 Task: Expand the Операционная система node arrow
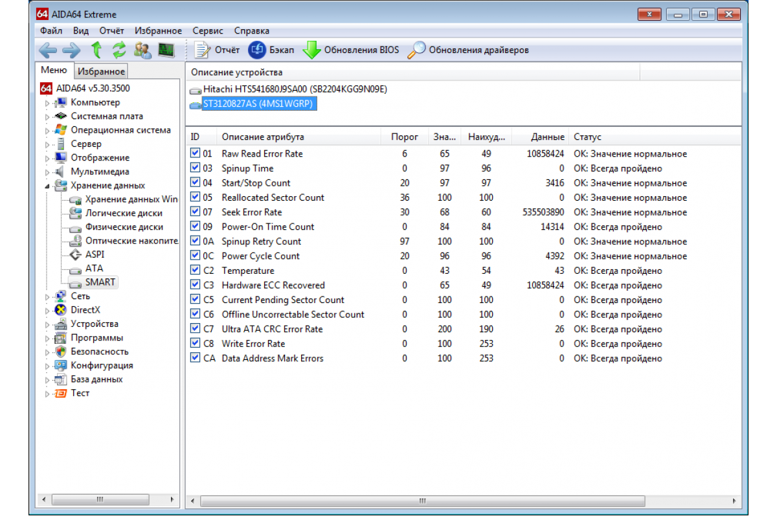(47, 131)
